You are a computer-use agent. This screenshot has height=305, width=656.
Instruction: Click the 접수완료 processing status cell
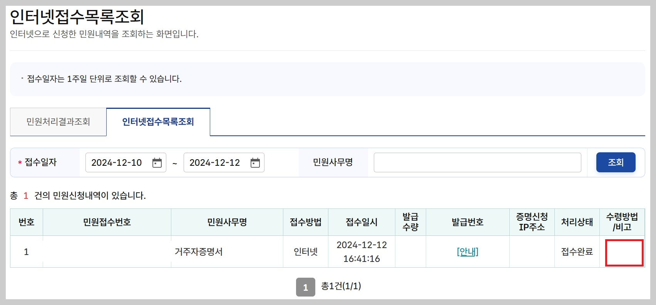[x=577, y=252]
